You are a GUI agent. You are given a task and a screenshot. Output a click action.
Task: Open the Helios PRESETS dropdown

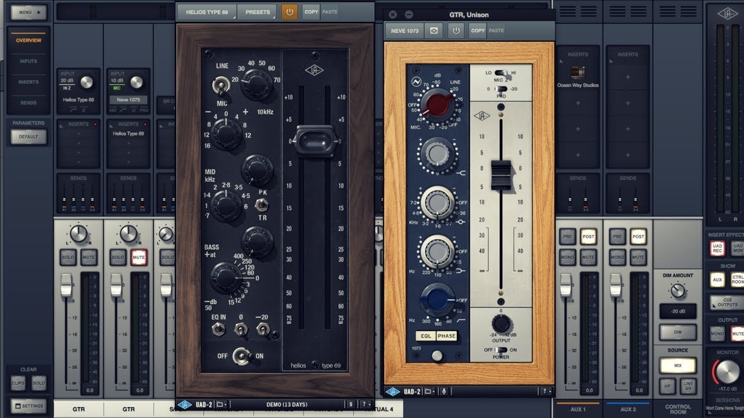[x=257, y=12]
